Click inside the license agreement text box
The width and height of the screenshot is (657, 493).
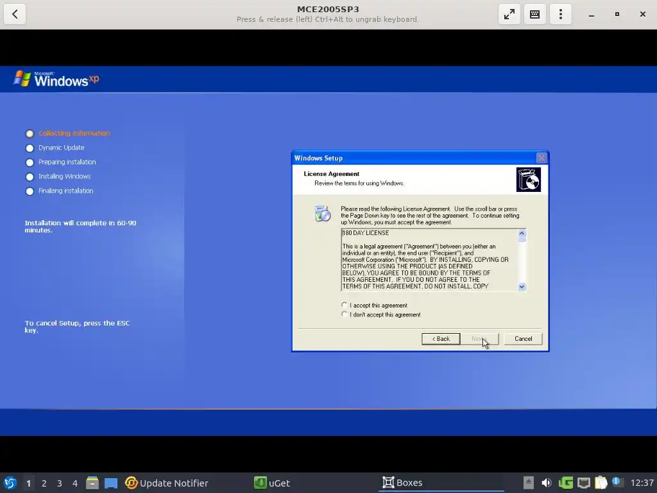[x=429, y=260]
